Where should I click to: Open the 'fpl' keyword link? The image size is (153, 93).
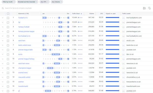coord(19,22)
